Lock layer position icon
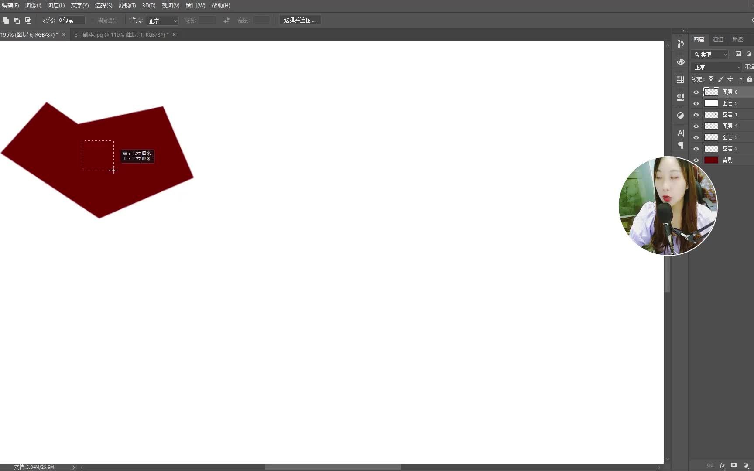This screenshot has width=754, height=471. click(x=730, y=79)
